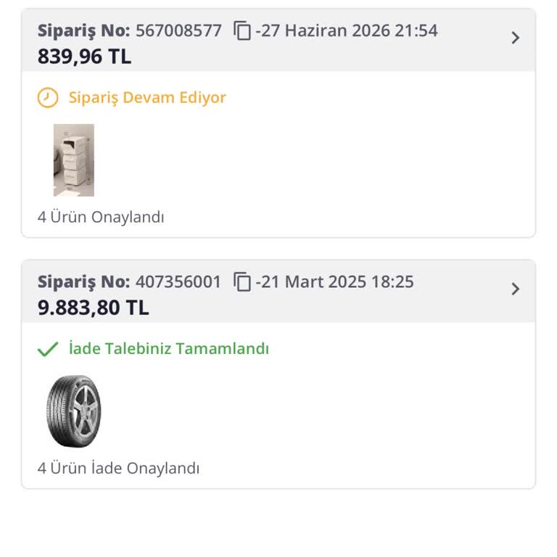Expand order 567008577 details chevron
This screenshot has height=557, width=557.
(516, 38)
